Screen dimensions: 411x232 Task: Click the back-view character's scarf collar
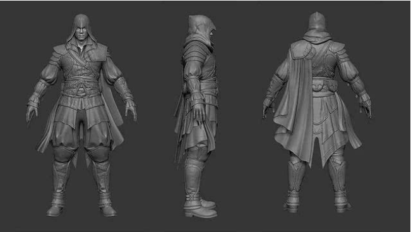318,37
